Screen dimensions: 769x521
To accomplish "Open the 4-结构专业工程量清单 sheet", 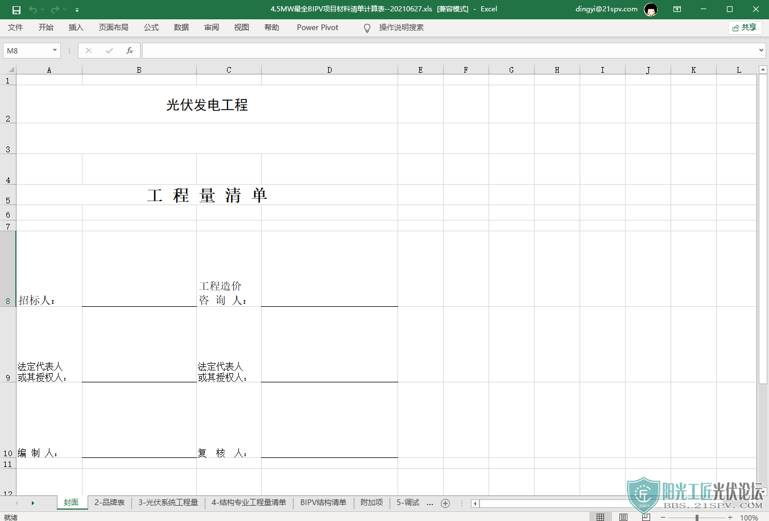I will click(249, 502).
